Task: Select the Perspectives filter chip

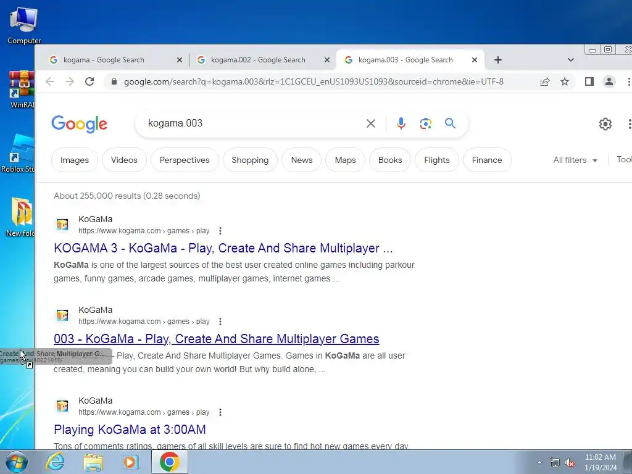Action: pos(185,160)
